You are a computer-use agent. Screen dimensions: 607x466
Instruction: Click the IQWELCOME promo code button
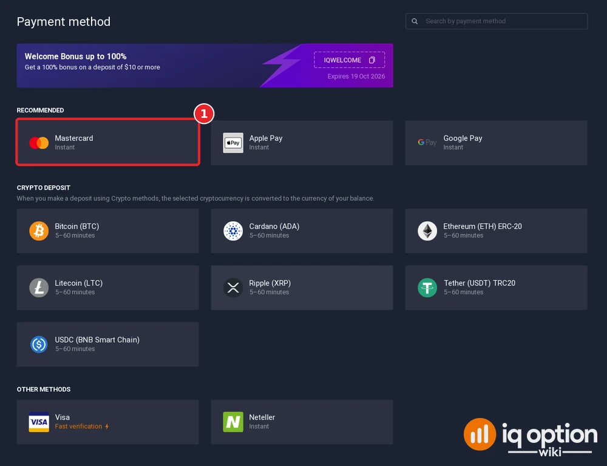349,60
